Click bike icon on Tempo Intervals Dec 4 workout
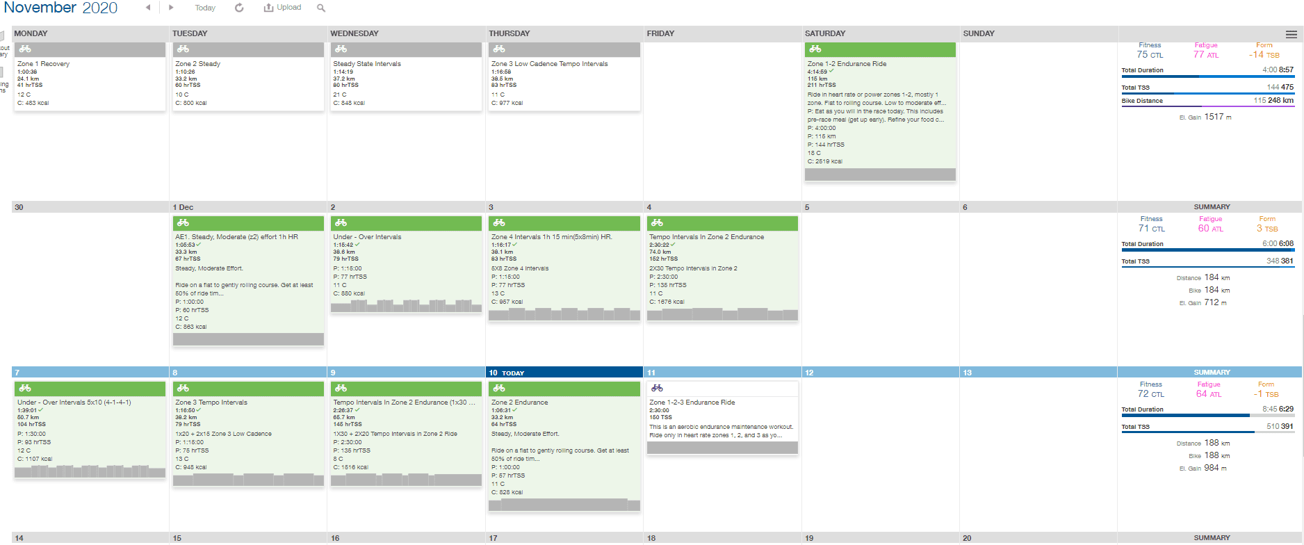The height and width of the screenshot is (545, 1304). coord(657,223)
